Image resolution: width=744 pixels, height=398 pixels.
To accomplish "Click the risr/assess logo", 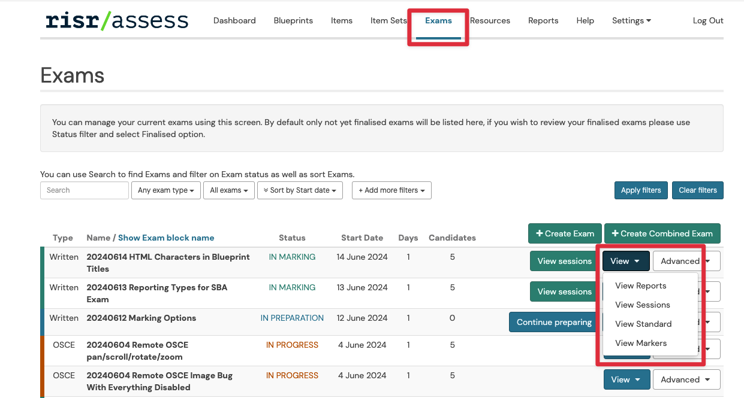I will (117, 20).
